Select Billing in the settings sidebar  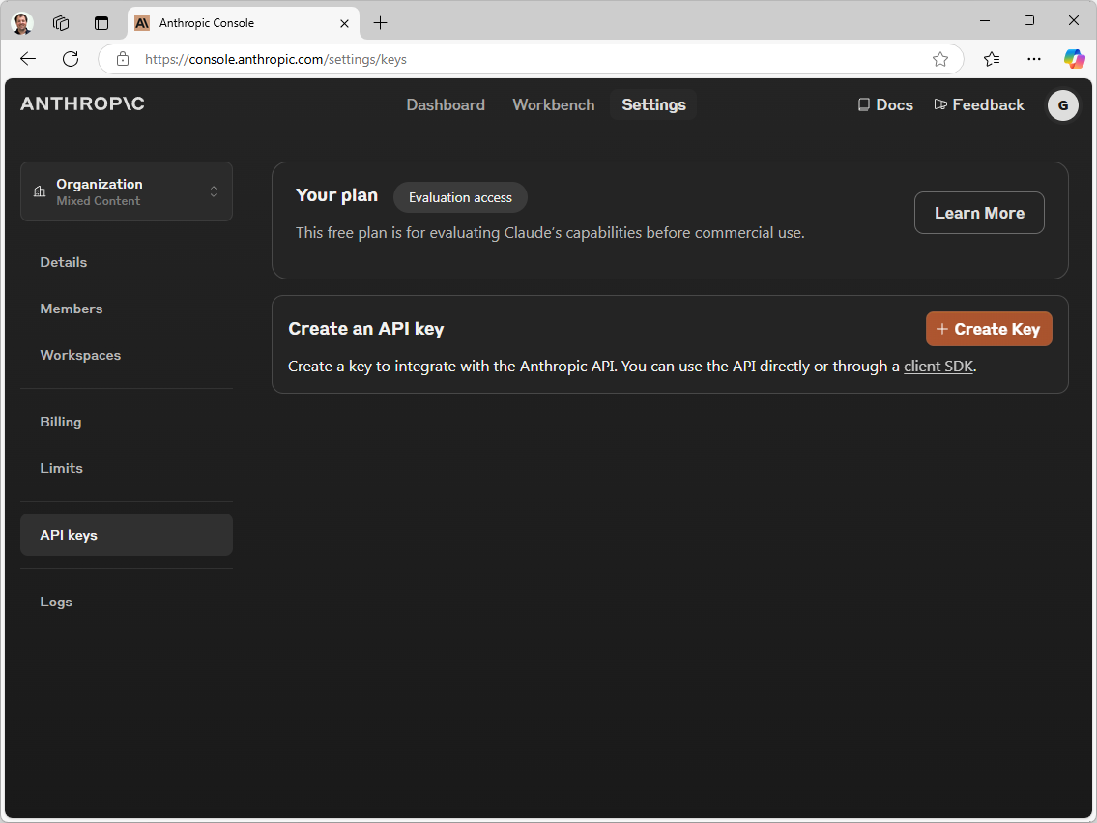(x=61, y=422)
